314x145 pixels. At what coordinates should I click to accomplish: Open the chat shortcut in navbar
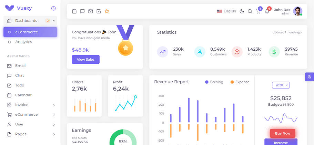(82, 11)
